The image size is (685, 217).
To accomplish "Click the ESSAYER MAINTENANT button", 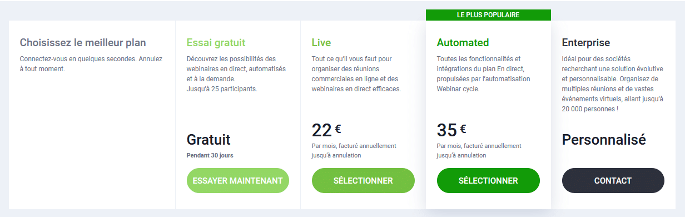I will pos(237,181).
